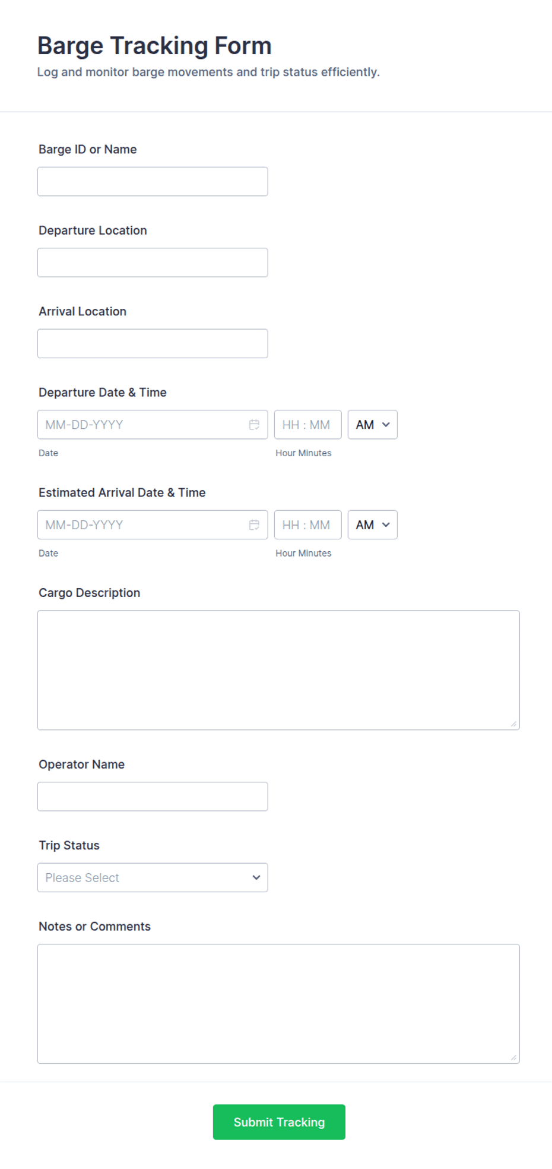This screenshot has height=1169, width=552.
Task: Click inside the Notes or Comments area
Action: pyautogui.click(x=278, y=1004)
